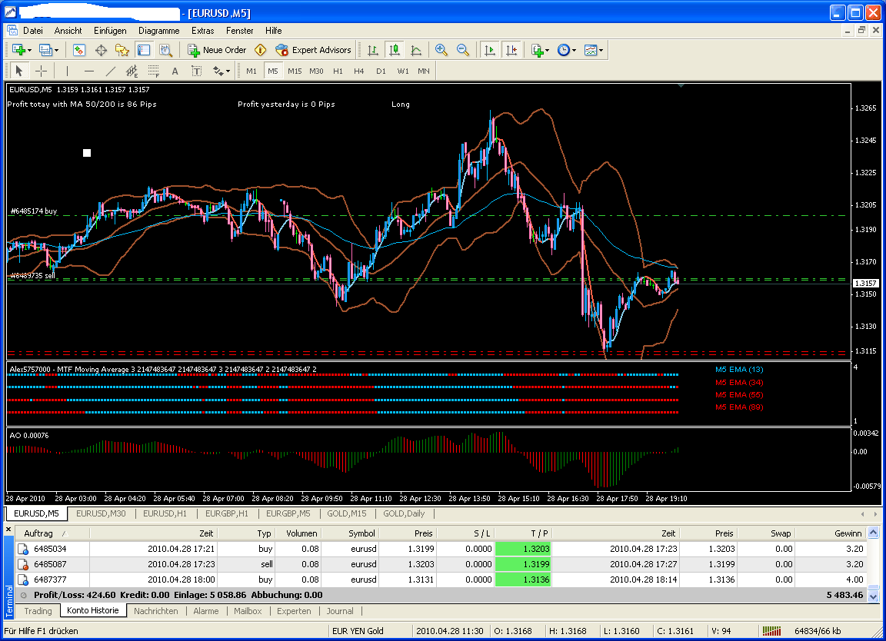Image resolution: width=886 pixels, height=641 pixels.
Task: Toggle the chart auto scroll button
Action: click(488, 50)
